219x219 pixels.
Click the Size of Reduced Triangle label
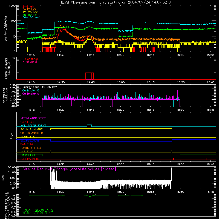tap(69, 169)
